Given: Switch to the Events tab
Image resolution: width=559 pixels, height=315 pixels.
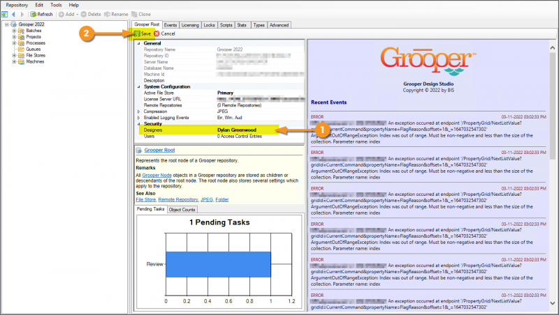Looking at the screenshot, I should 170,25.
